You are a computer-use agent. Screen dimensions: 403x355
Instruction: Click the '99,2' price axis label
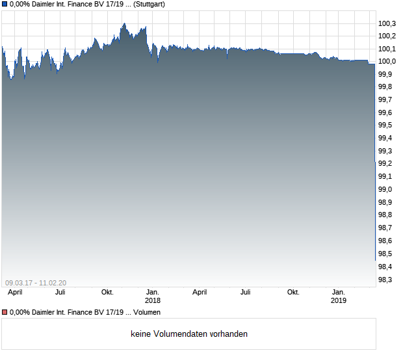tap(385, 163)
